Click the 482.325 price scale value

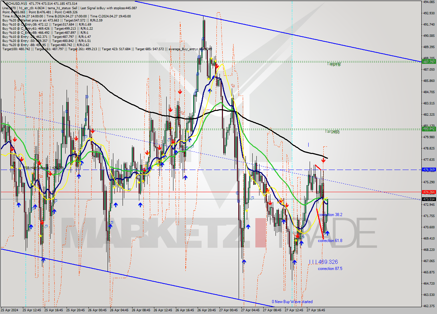(x=429, y=114)
